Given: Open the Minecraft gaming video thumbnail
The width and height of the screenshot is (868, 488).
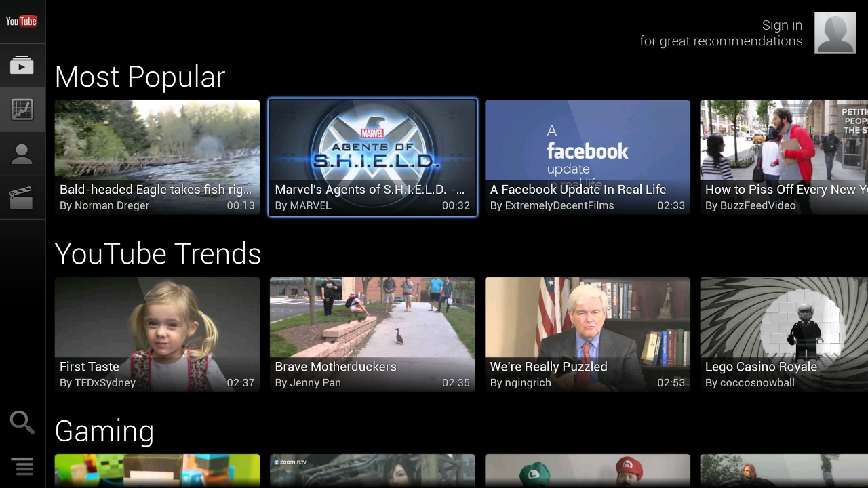Looking at the screenshot, I should (x=157, y=471).
